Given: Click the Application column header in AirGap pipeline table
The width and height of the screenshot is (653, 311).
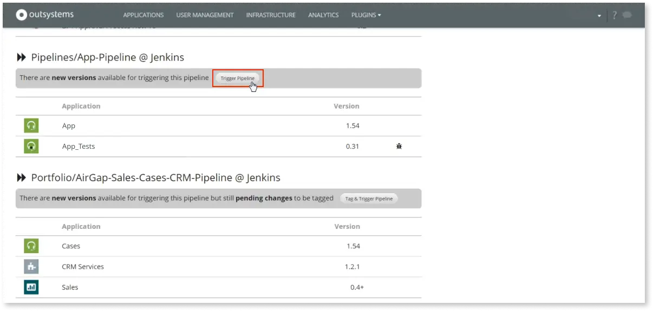Looking at the screenshot, I should [x=81, y=226].
